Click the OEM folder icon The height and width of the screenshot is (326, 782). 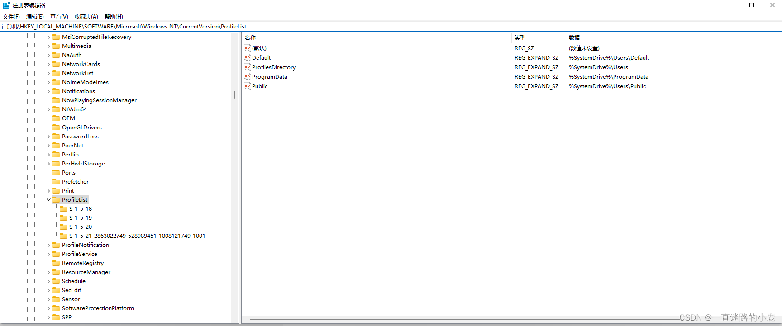pyautogui.click(x=56, y=118)
